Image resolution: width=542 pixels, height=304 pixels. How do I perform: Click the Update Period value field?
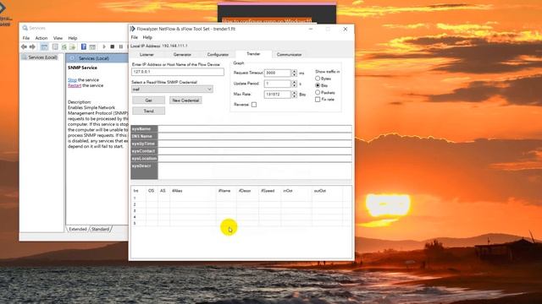coord(277,84)
